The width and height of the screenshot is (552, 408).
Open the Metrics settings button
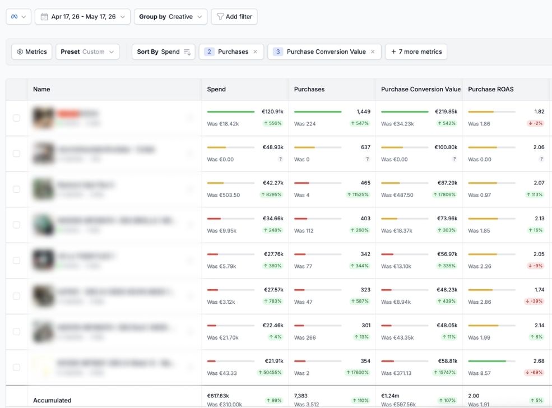point(32,52)
